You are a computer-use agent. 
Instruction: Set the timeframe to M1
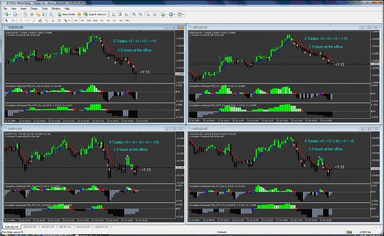pyautogui.click(x=76, y=20)
